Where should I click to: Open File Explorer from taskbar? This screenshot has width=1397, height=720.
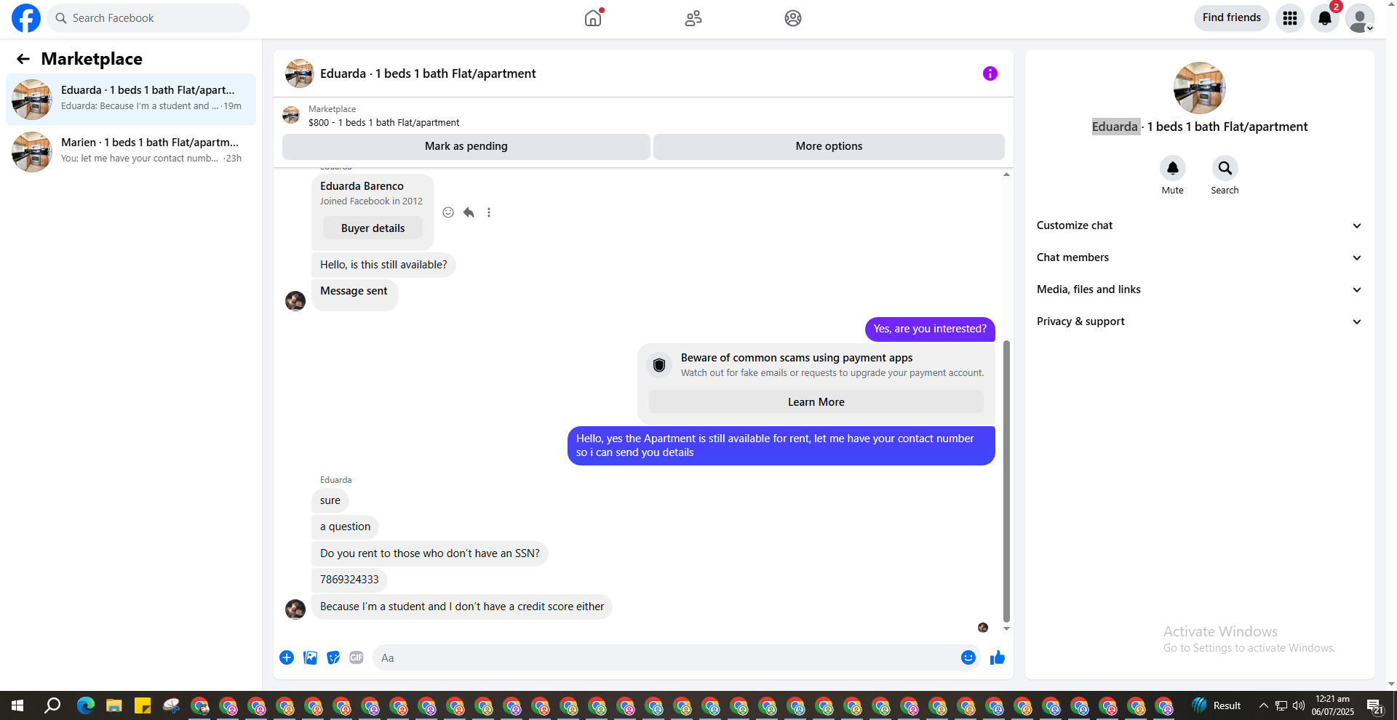tap(114, 705)
